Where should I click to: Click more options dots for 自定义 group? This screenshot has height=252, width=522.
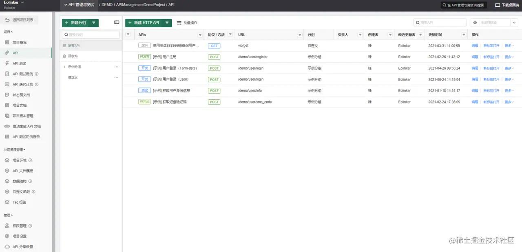pyautogui.click(x=116, y=77)
